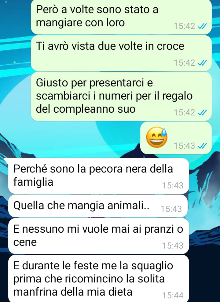The image size is (220, 302).
Task: Select message 'E nessuno mi vuole mai'
Action: click(x=98, y=236)
